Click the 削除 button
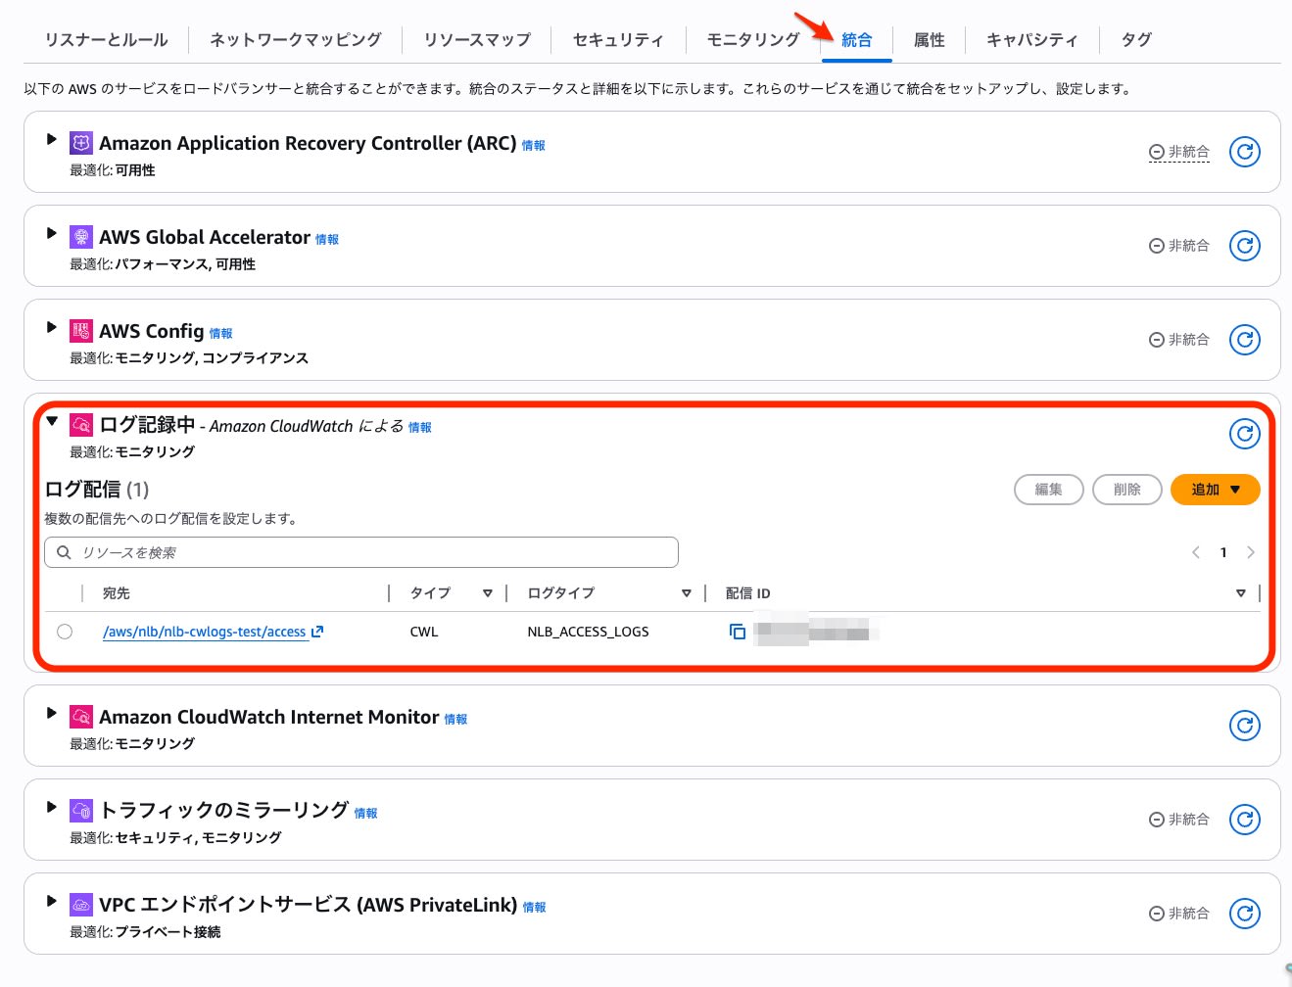The width and height of the screenshot is (1292, 987). point(1126,490)
